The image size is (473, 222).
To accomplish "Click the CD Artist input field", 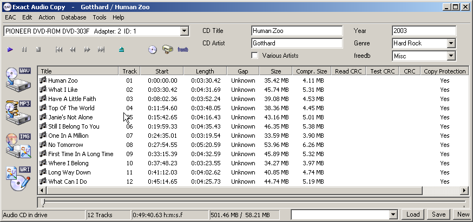I will tap(297, 43).
